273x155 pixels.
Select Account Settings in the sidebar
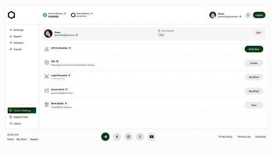[x=22, y=111]
